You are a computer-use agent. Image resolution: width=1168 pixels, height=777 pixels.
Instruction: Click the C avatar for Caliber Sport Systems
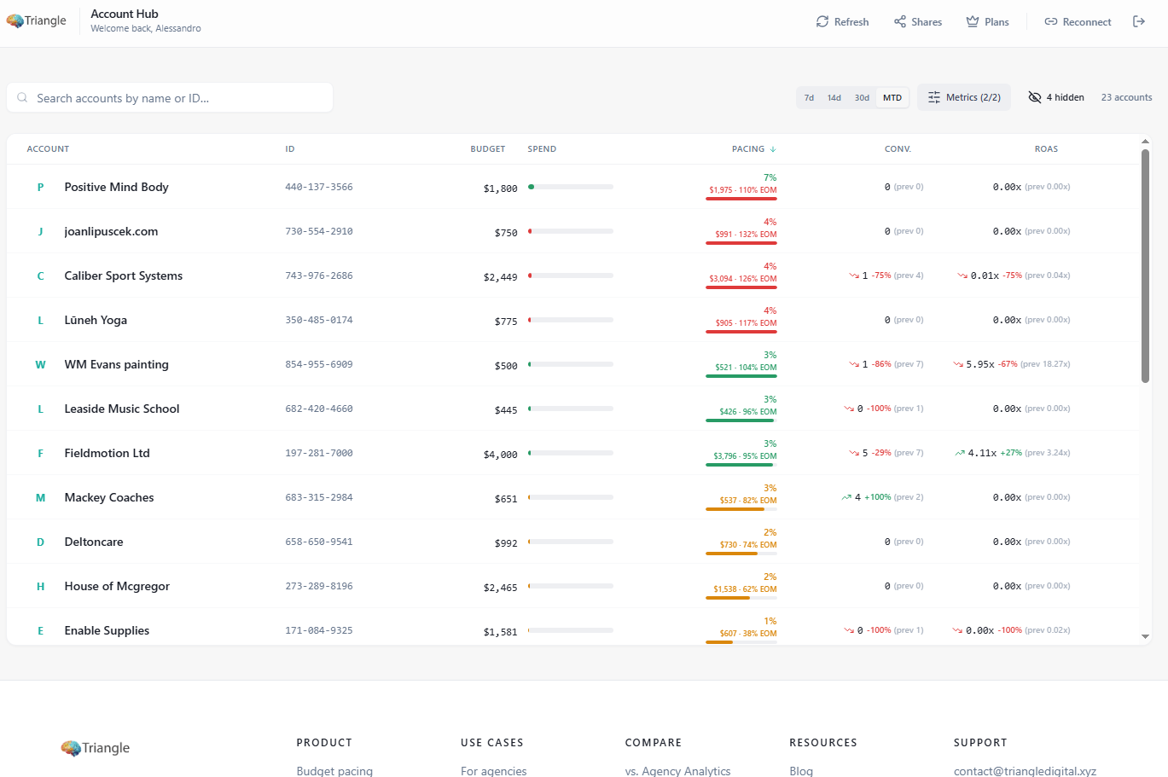coord(40,275)
